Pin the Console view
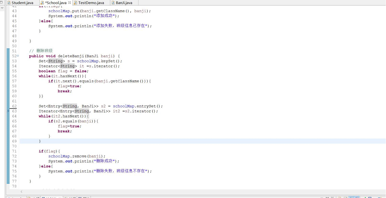386x198 pixels. coord(365,197)
